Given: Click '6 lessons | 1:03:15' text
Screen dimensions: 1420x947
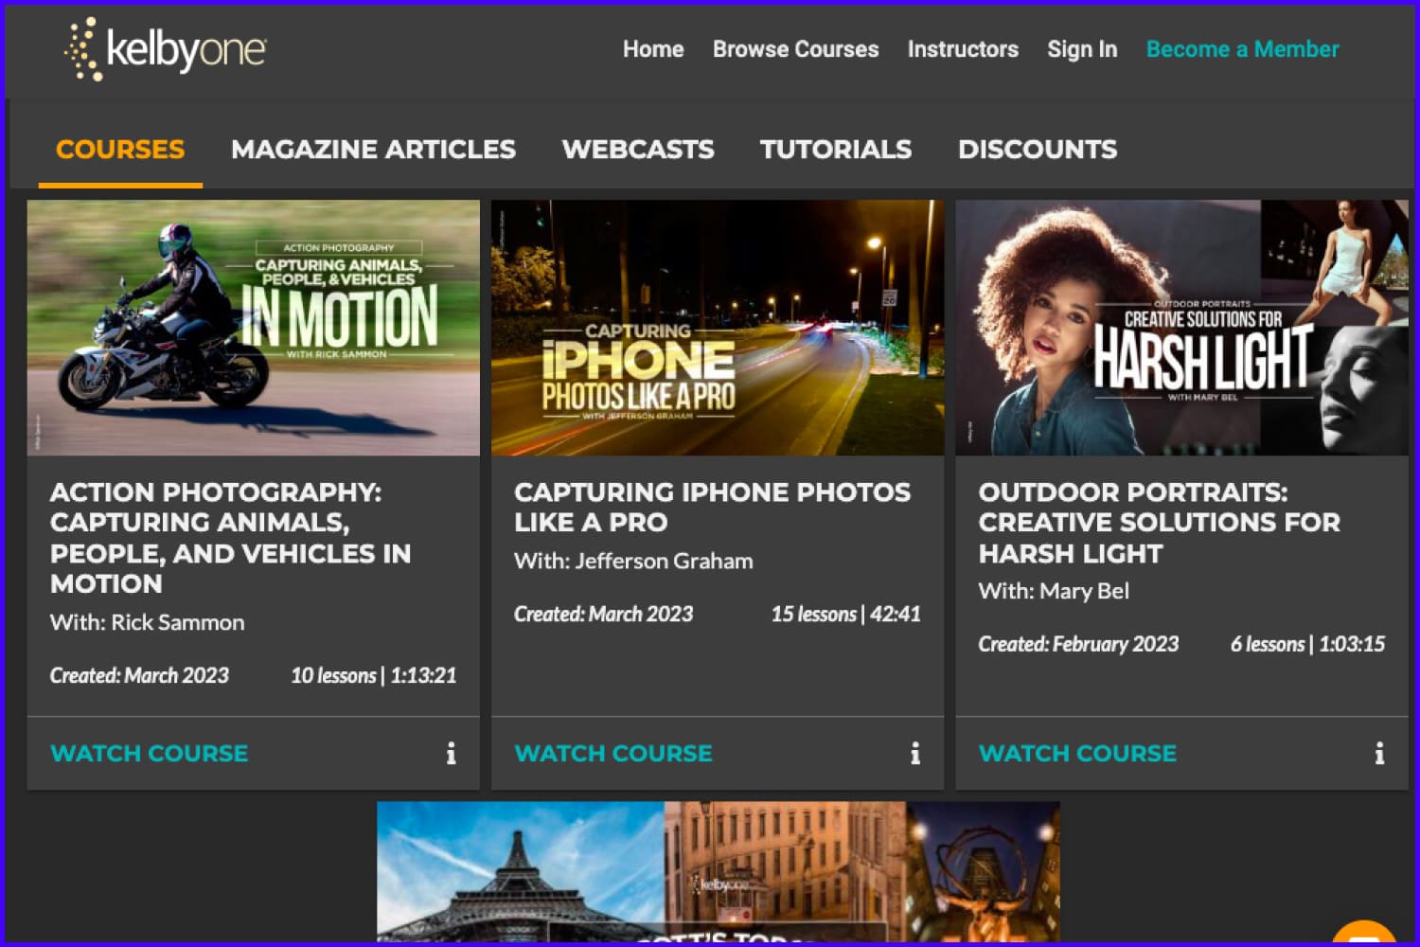Looking at the screenshot, I should point(1307,645).
